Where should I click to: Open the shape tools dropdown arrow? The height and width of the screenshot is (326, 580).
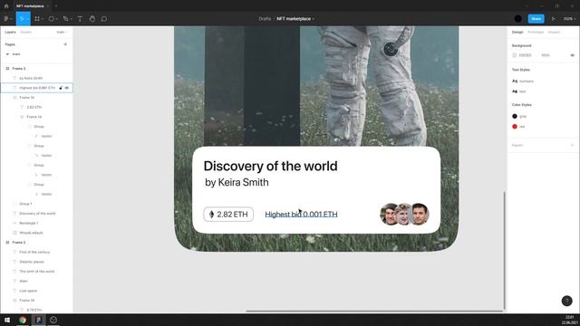[56, 19]
